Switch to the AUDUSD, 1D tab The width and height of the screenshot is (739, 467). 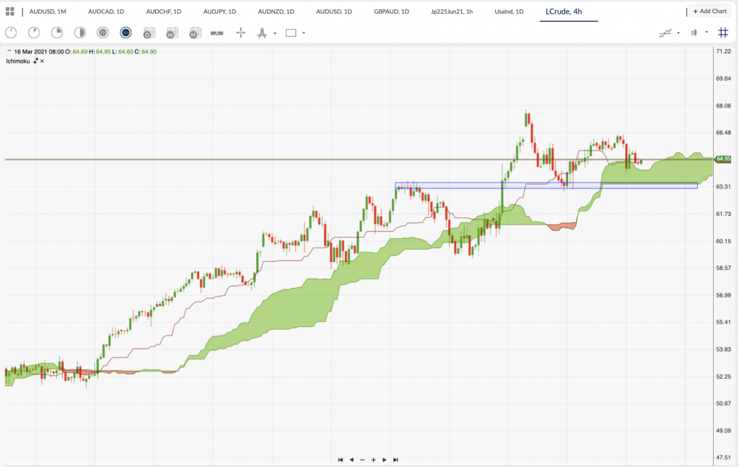(333, 12)
